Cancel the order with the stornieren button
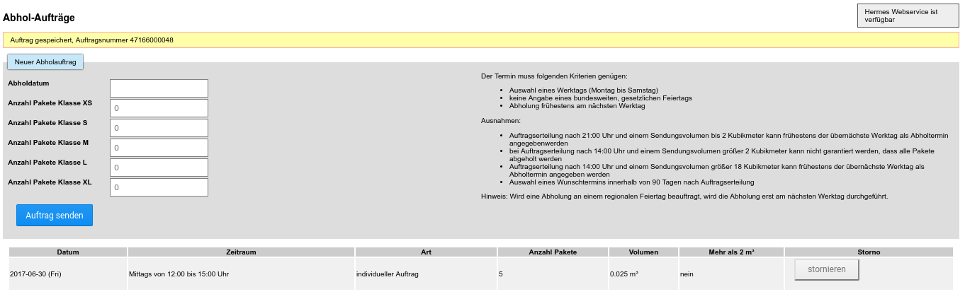This screenshot has width=965, height=299. 826,269
